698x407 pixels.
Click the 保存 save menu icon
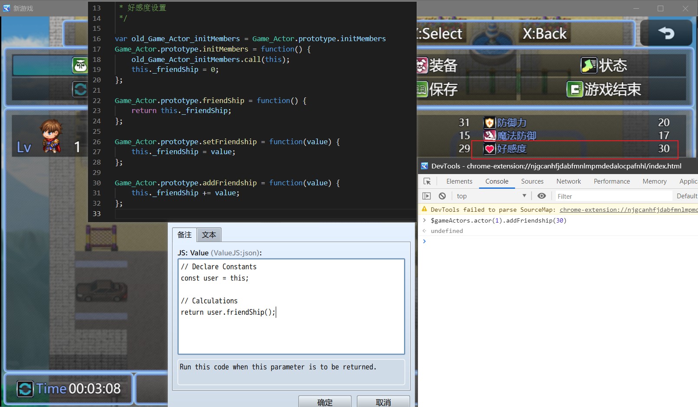pos(422,90)
